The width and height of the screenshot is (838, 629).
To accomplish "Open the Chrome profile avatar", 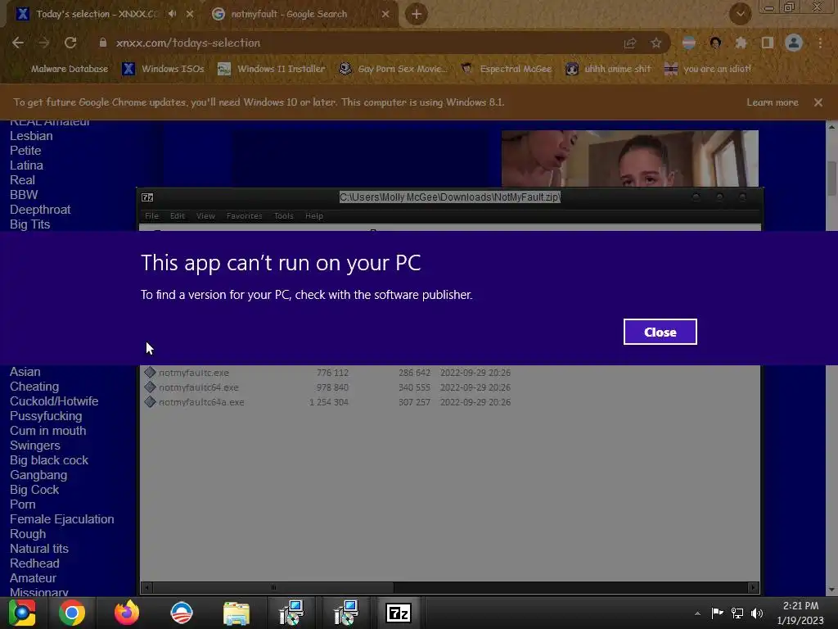I will pos(794,43).
